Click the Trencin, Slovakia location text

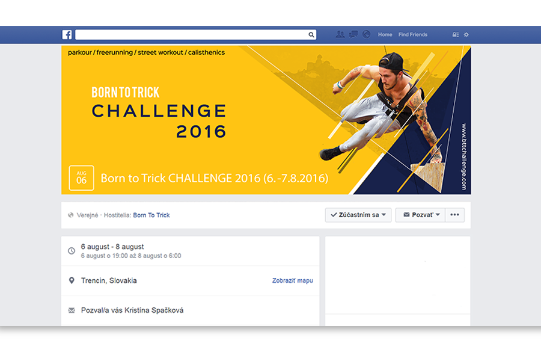click(x=109, y=280)
